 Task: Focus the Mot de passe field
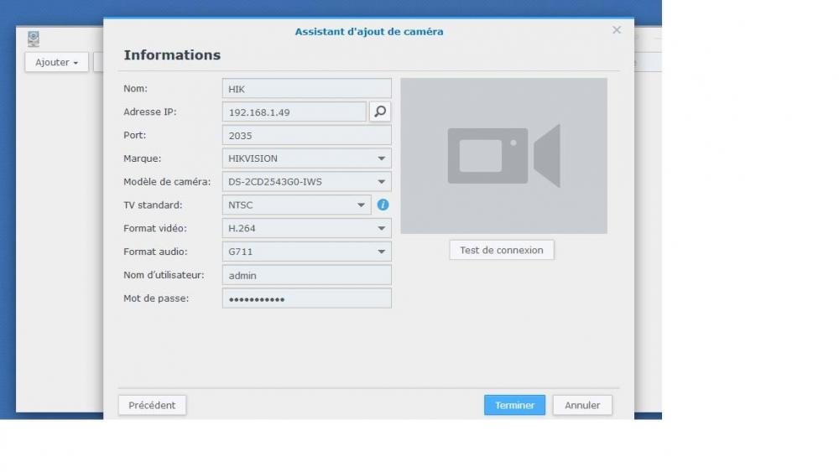point(306,298)
